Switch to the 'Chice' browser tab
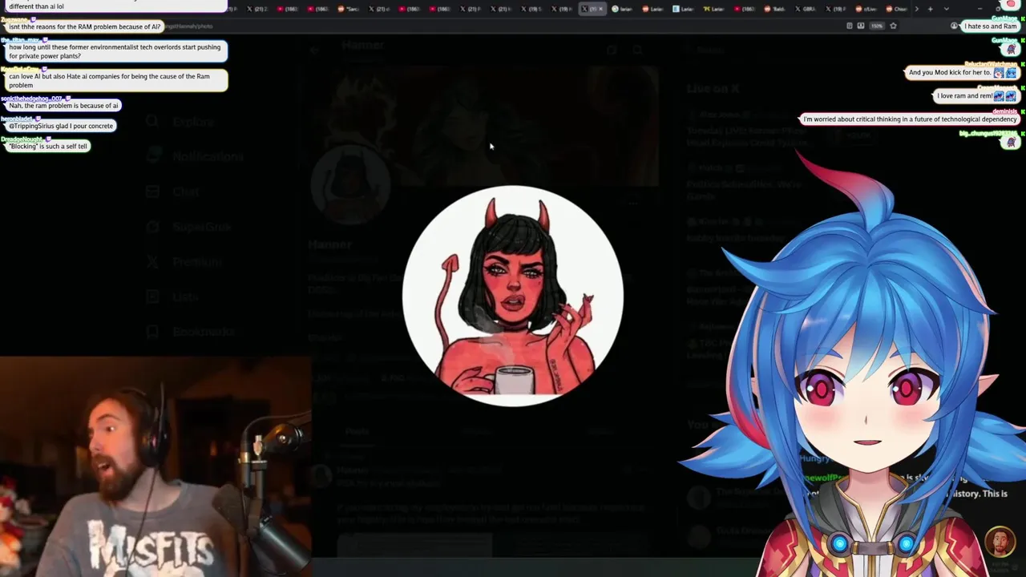The height and width of the screenshot is (577, 1026). 896,9
